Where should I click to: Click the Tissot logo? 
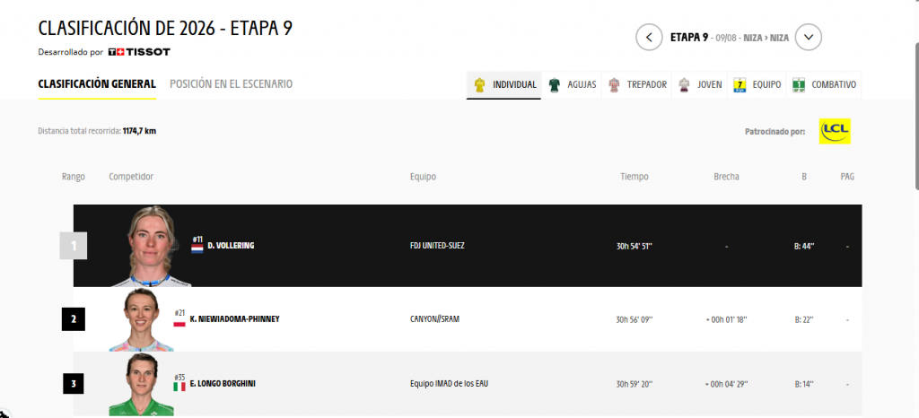coord(139,52)
